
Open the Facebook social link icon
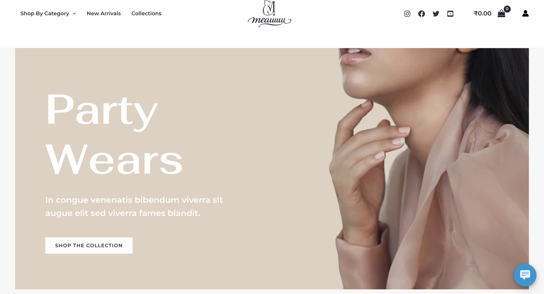coord(421,14)
